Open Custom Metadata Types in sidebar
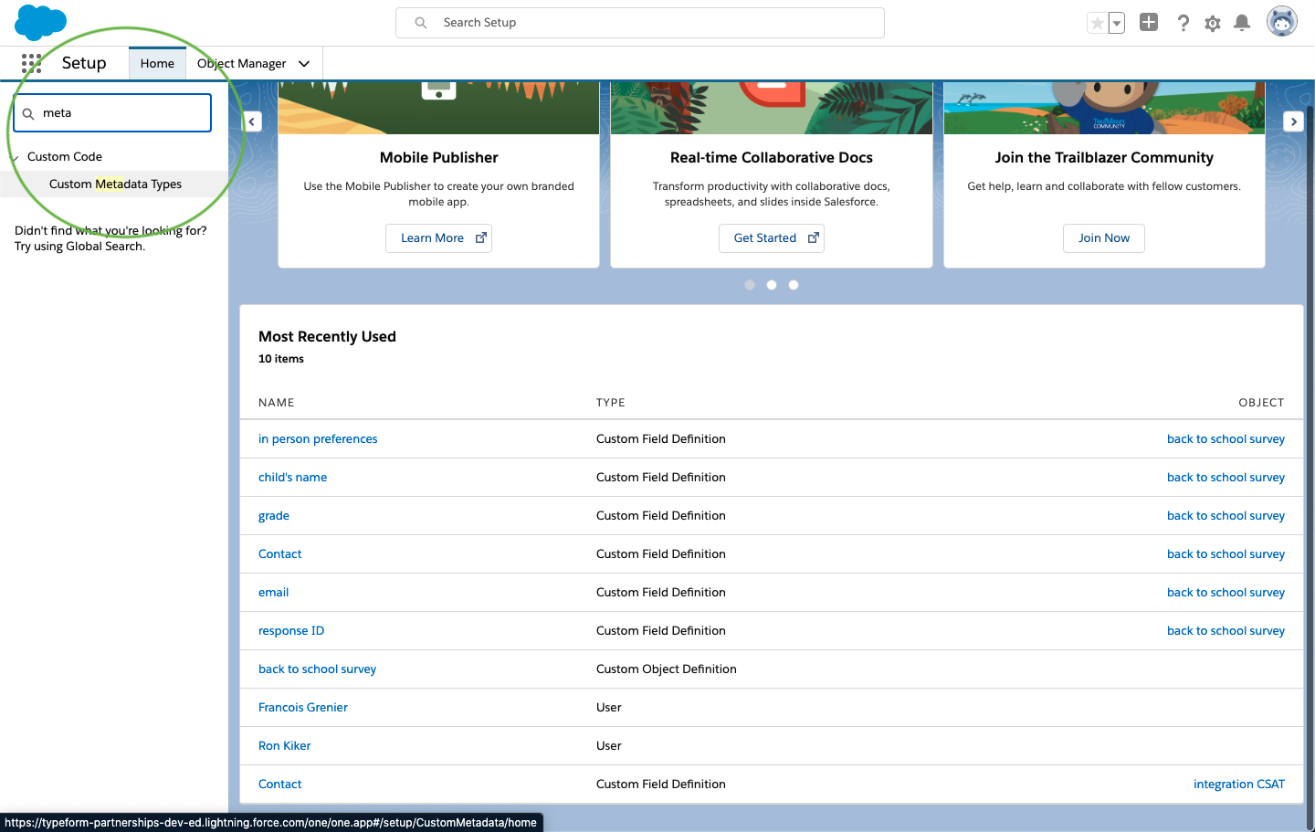The width and height of the screenshot is (1315, 832). tap(115, 184)
